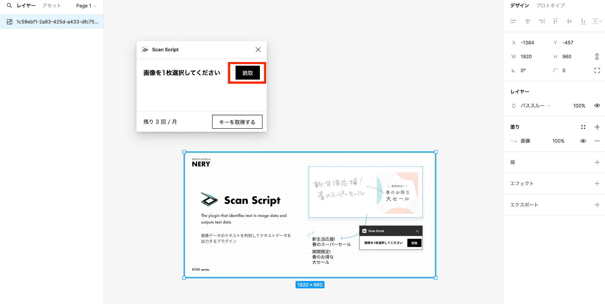This screenshot has width=605, height=304.
Task: Click the search icon in layers panel
Action: (9, 5)
